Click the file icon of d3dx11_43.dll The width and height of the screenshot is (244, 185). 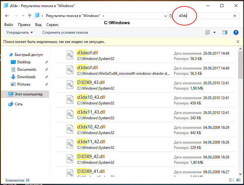point(70,114)
